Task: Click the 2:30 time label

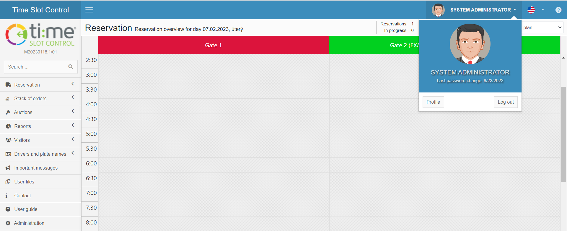Action: click(x=91, y=60)
